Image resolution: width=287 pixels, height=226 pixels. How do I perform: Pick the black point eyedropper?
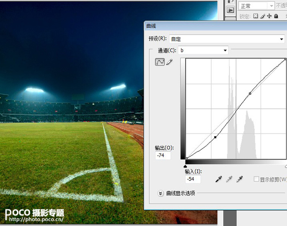tap(219, 179)
